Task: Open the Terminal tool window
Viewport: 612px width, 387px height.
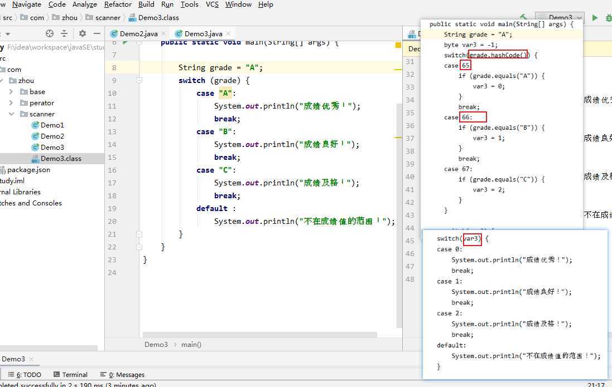Action: tap(71, 375)
